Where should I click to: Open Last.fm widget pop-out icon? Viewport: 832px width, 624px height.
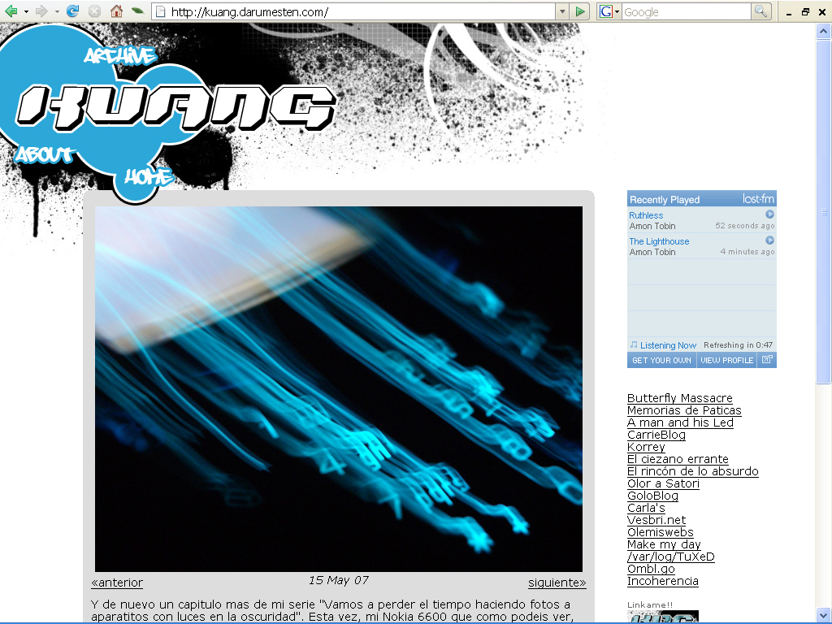click(766, 360)
